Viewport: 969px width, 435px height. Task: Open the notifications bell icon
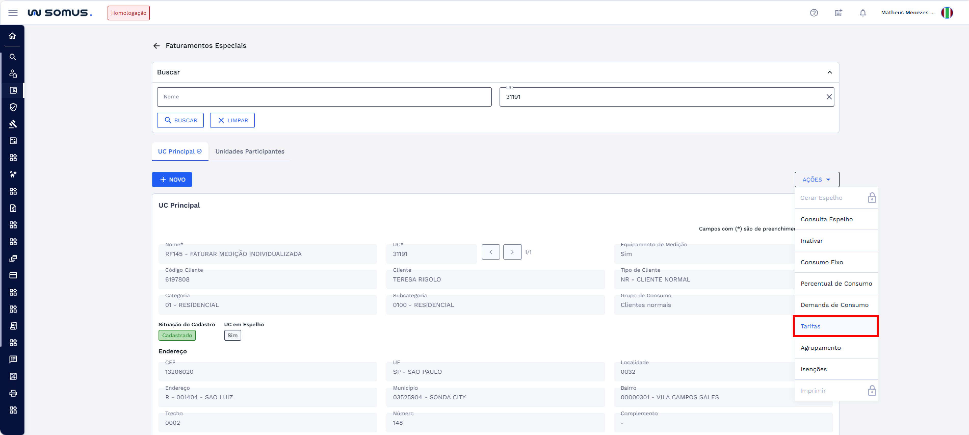click(x=862, y=13)
